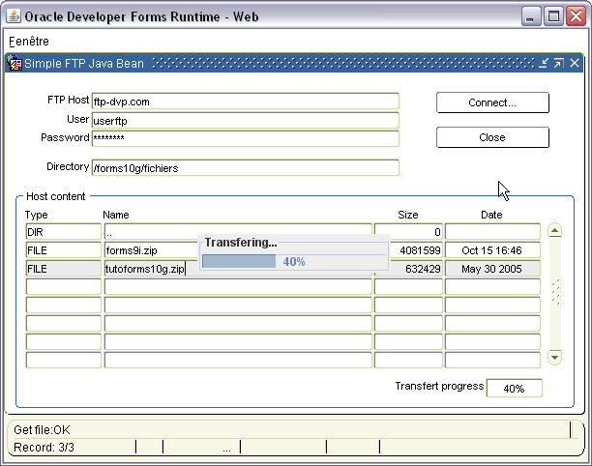Image resolution: width=592 pixels, height=466 pixels.
Task: Click the date May 30 2005
Action: (492, 269)
